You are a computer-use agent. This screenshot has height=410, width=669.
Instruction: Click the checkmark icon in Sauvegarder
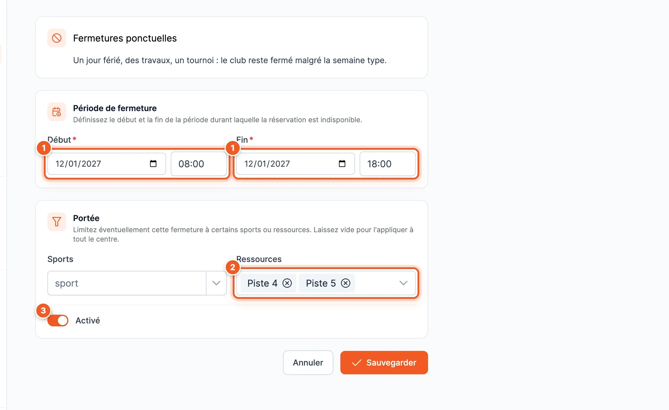(357, 363)
